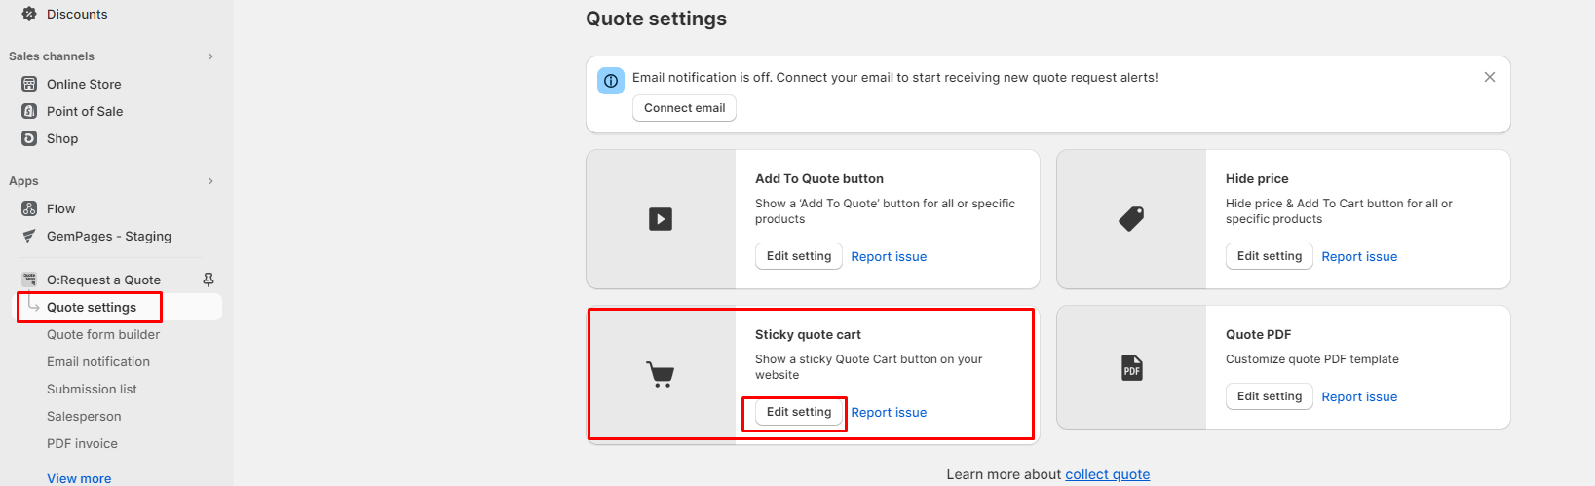Open the Flow app
The height and width of the screenshot is (486, 1595).
60,208
